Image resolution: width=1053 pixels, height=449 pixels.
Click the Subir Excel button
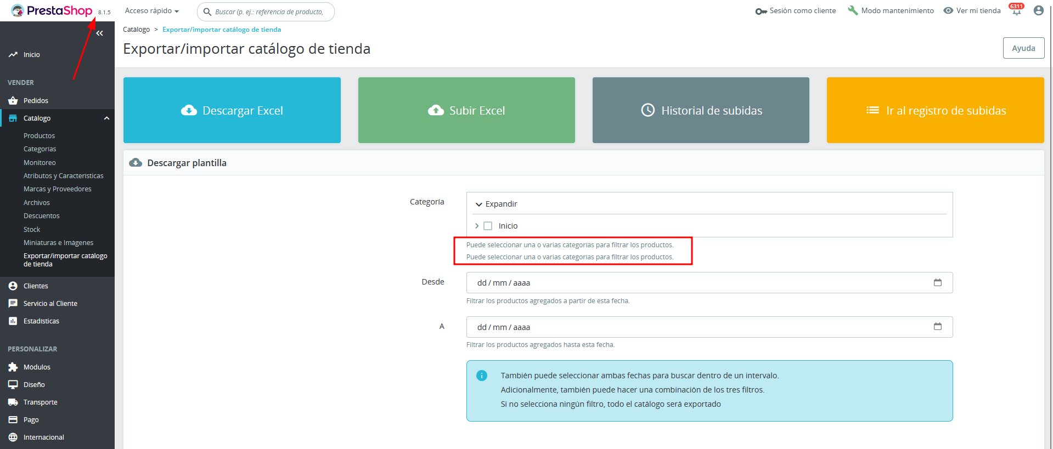466,110
